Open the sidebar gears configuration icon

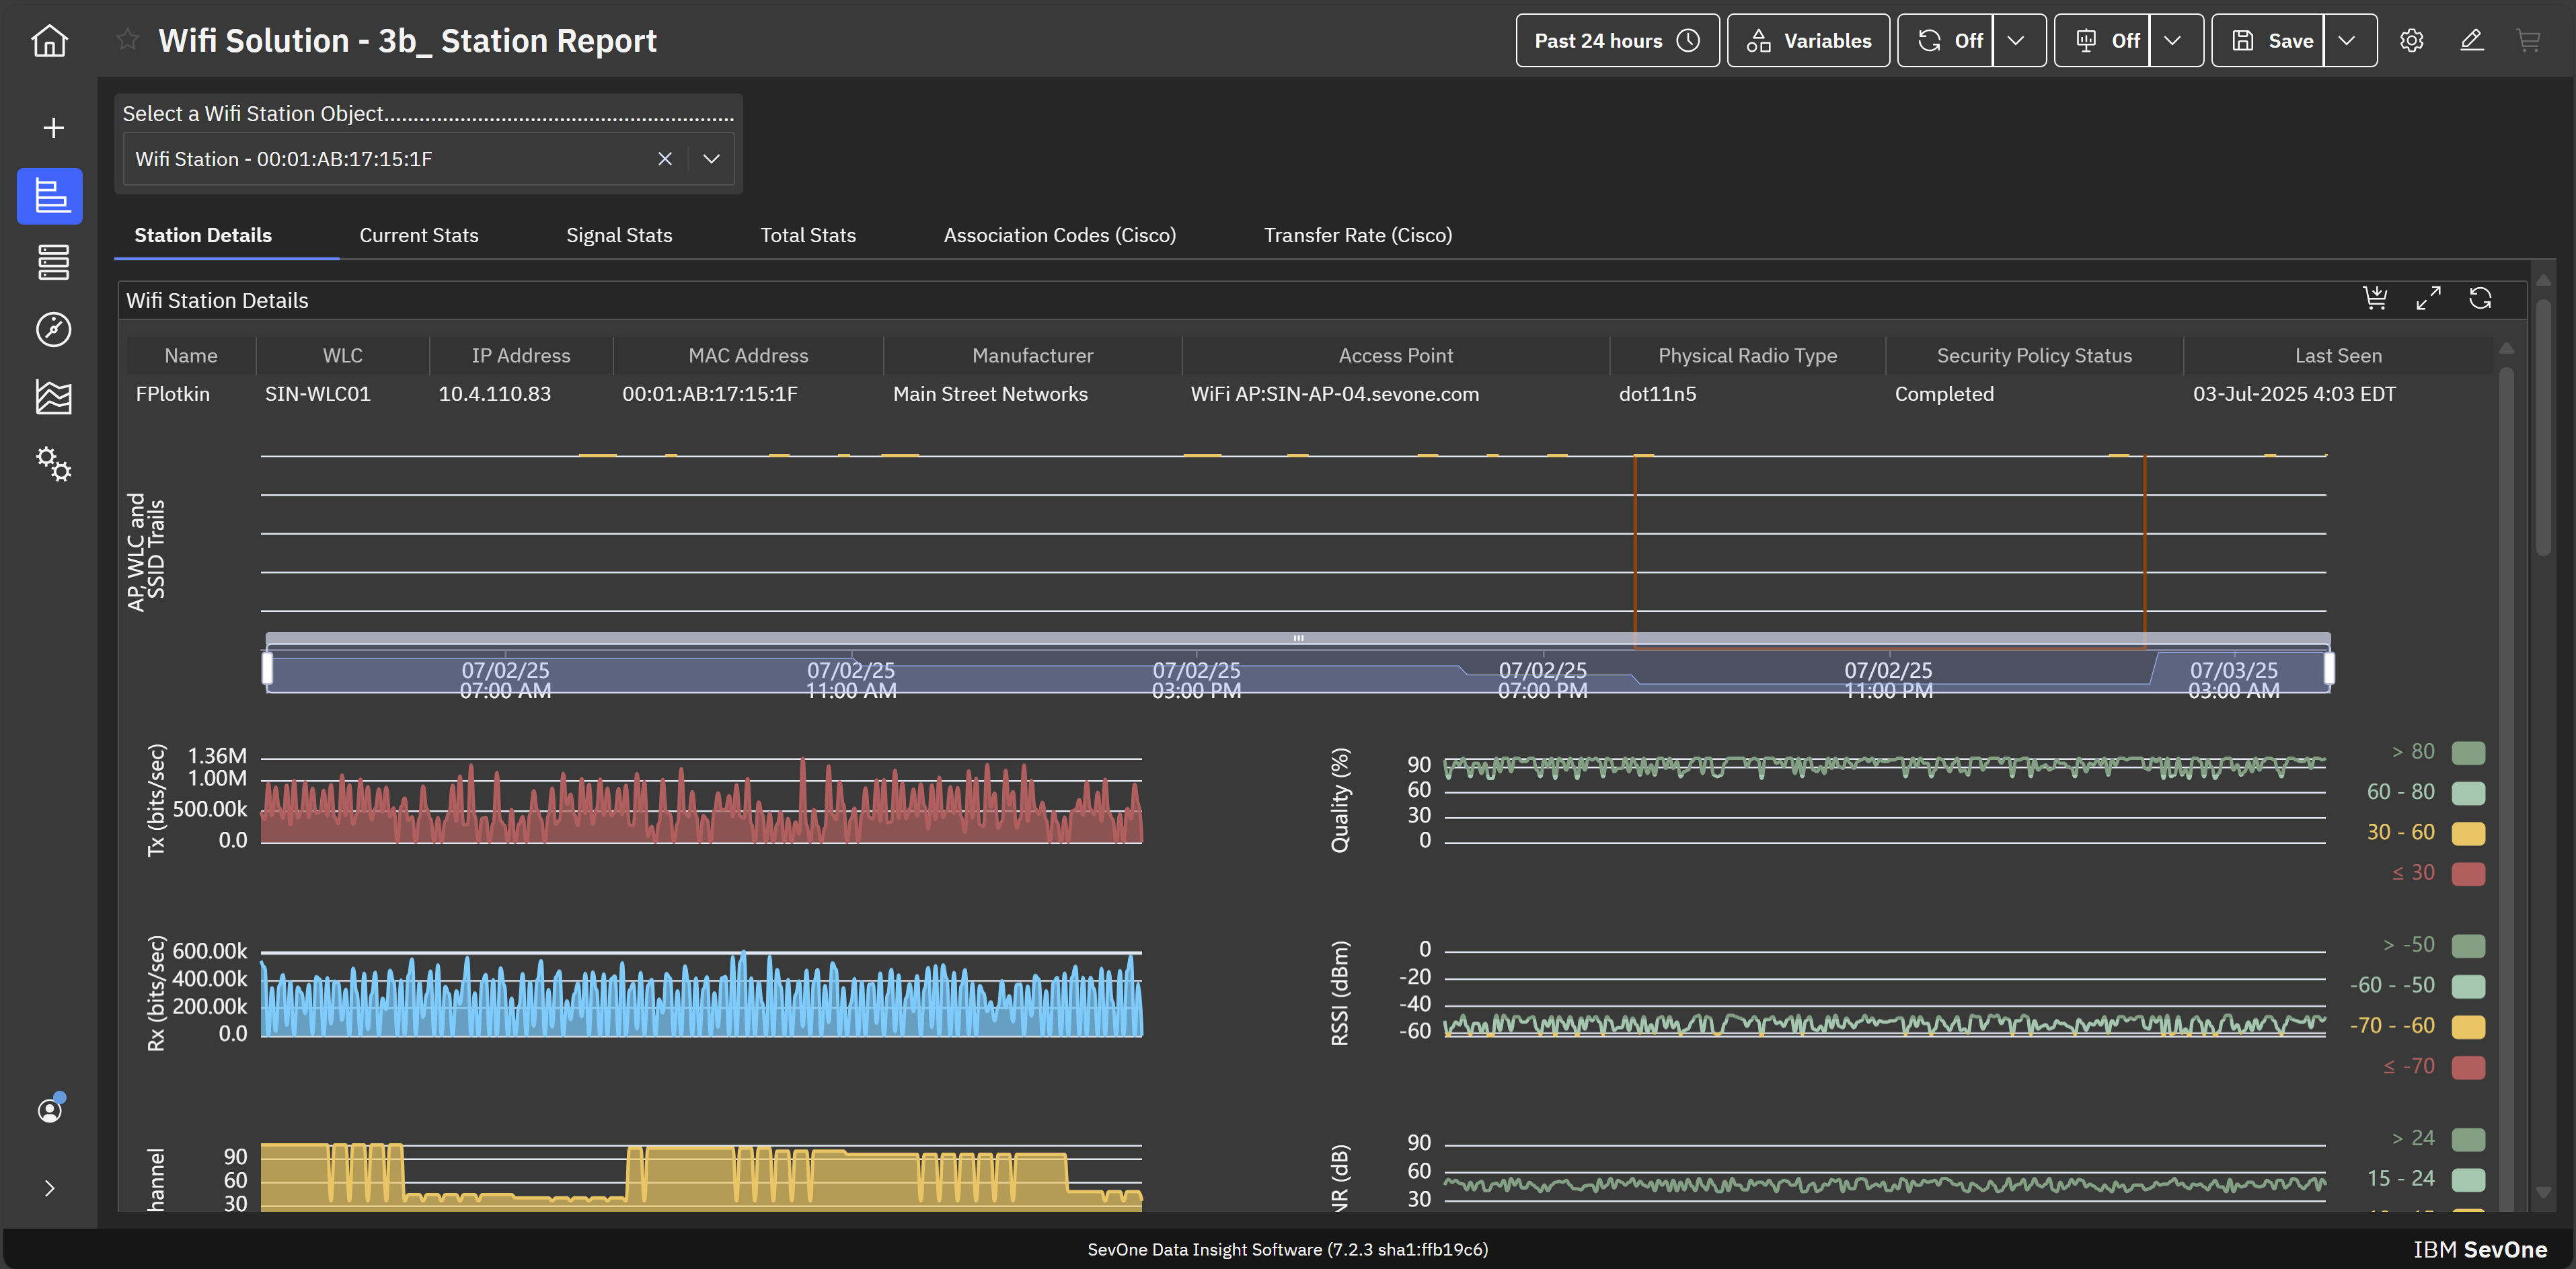click(53, 464)
